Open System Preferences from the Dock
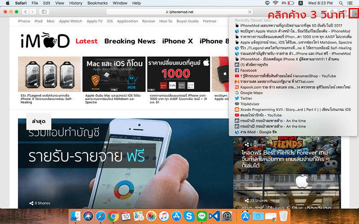Viewport: 359px width, 224px height. point(227,216)
